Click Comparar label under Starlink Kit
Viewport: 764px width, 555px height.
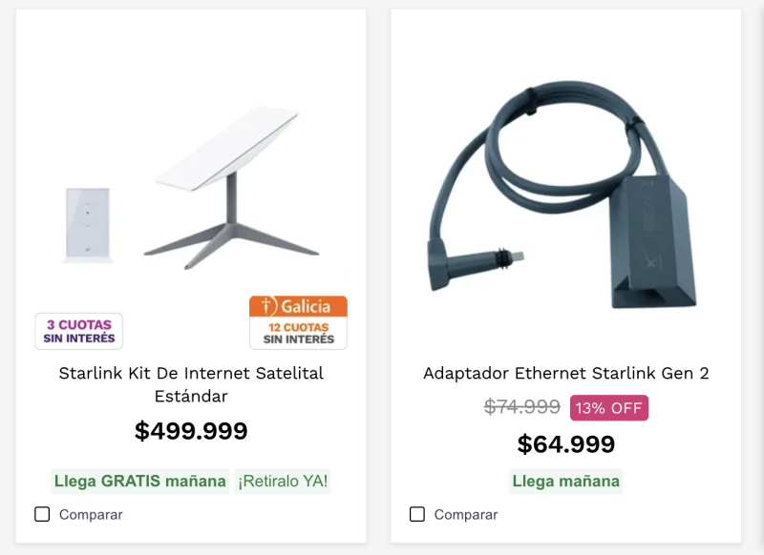coord(91,515)
